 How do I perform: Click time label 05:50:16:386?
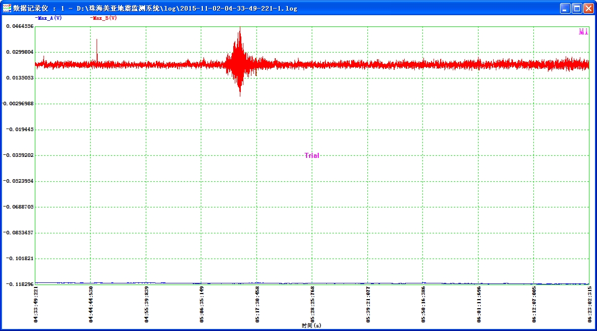(x=423, y=305)
